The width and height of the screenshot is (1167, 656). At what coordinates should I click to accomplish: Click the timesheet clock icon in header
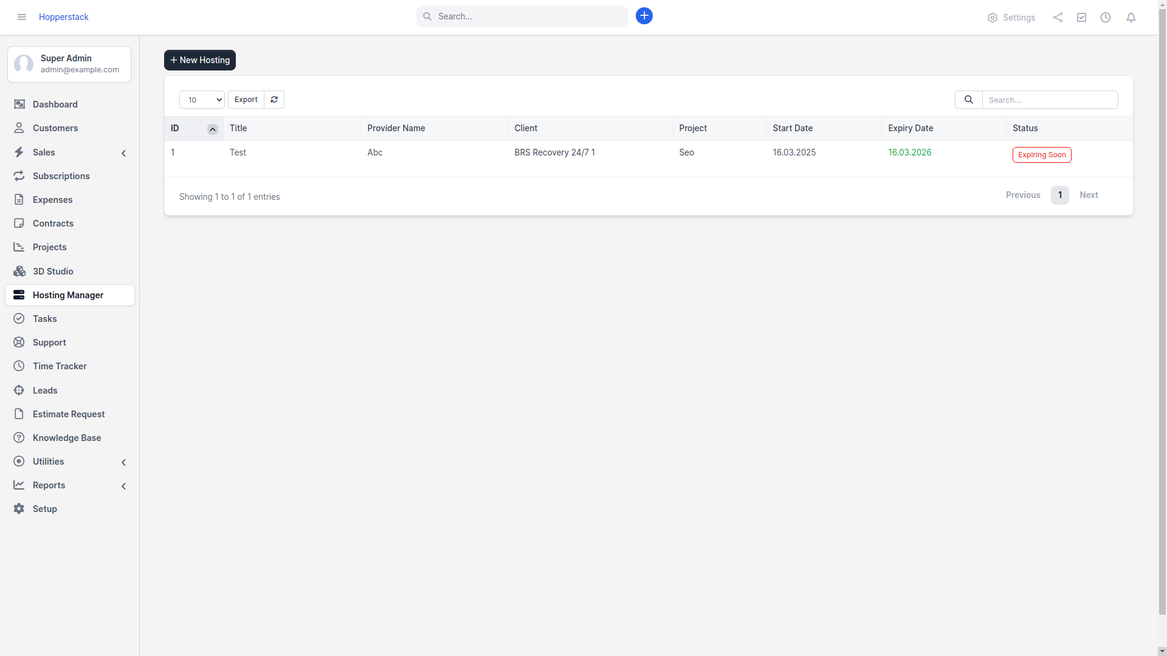tap(1106, 18)
